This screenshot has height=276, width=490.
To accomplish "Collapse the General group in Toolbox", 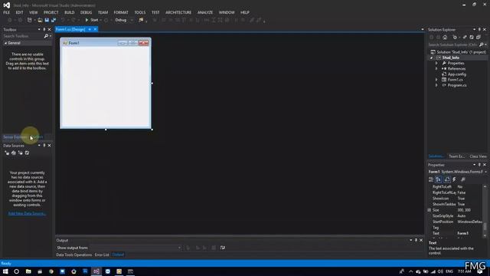I will pyautogui.click(x=5, y=43).
